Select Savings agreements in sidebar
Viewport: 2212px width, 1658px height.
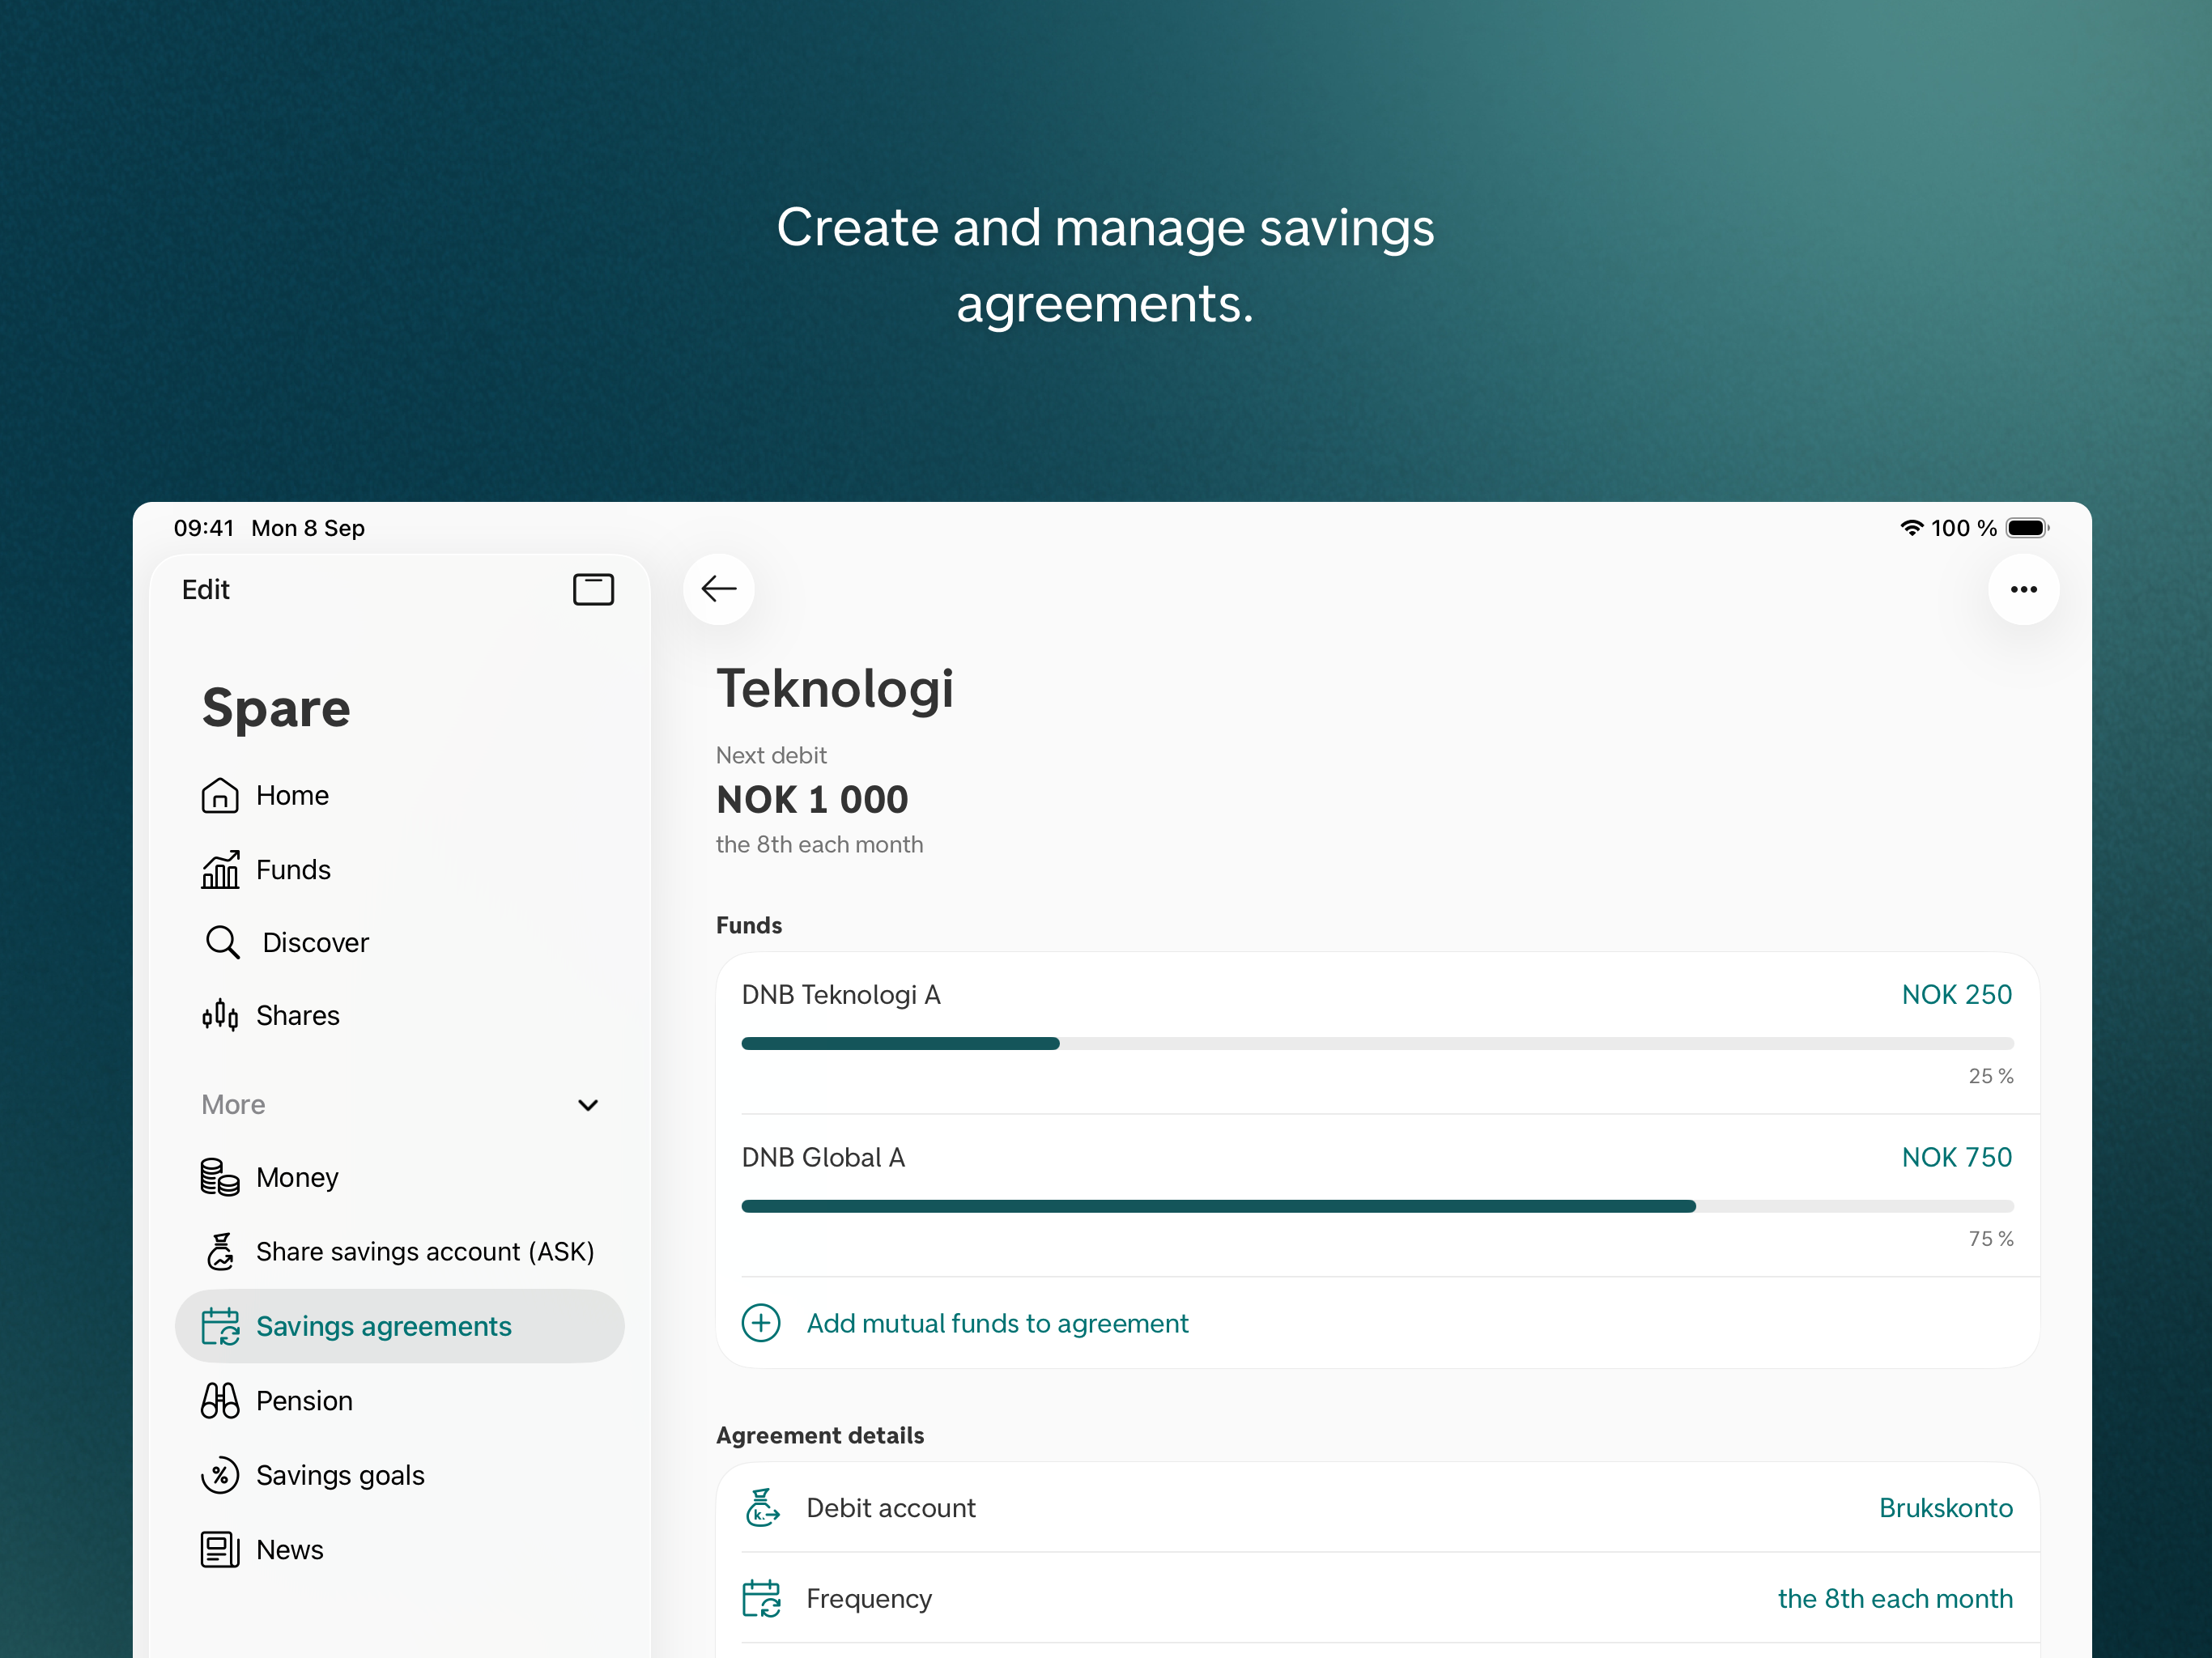tap(400, 1326)
